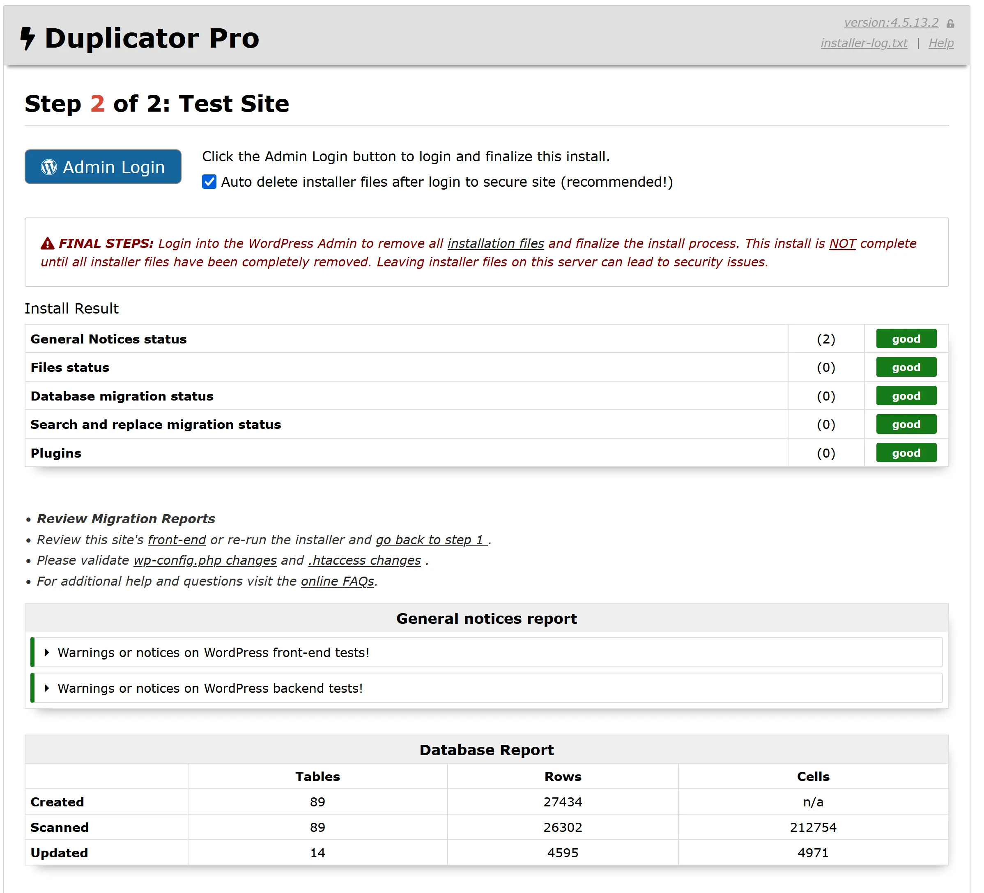Open the Help link
The width and height of the screenshot is (984, 893).
[940, 44]
